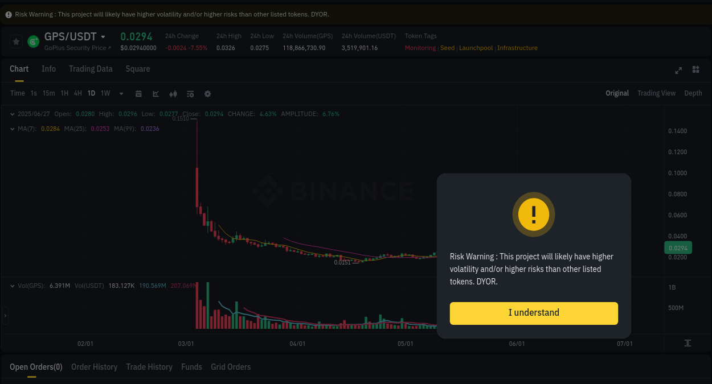Click the candlestick chart style icon

(173, 93)
